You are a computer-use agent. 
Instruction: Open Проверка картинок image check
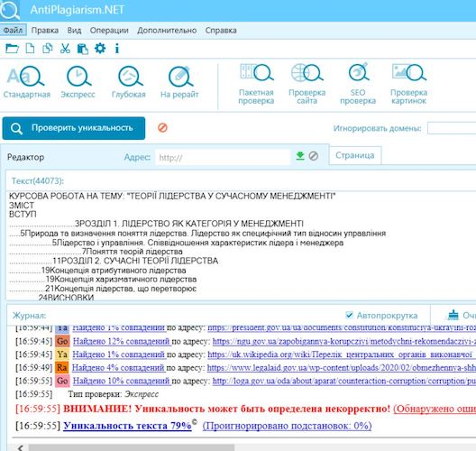[408, 84]
